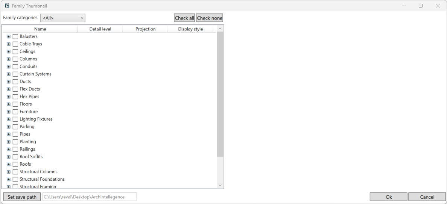The height and width of the screenshot is (204, 447).
Task: Expand the Ceilings tree node
Action: [9, 51]
